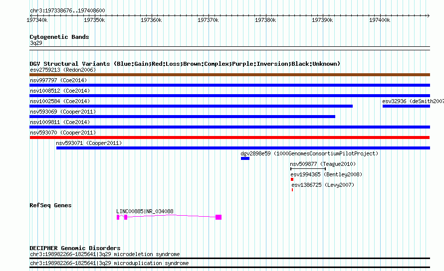Click the 197380k ruler tick
Image resolution: width=444 pixels, height=271 pixels.
(265, 20)
